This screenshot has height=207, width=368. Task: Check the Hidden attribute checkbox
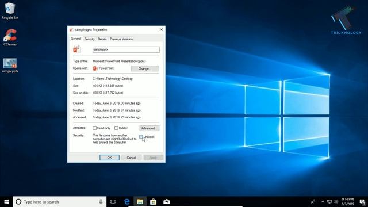[116, 128]
